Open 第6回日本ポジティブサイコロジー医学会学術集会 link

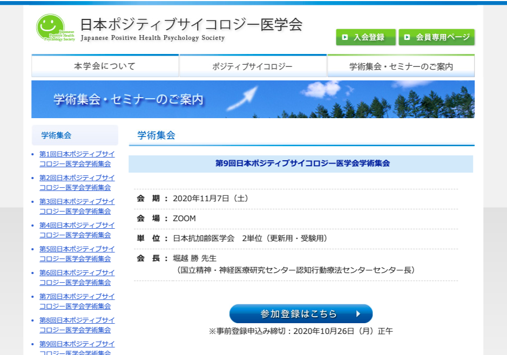(x=77, y=277)
